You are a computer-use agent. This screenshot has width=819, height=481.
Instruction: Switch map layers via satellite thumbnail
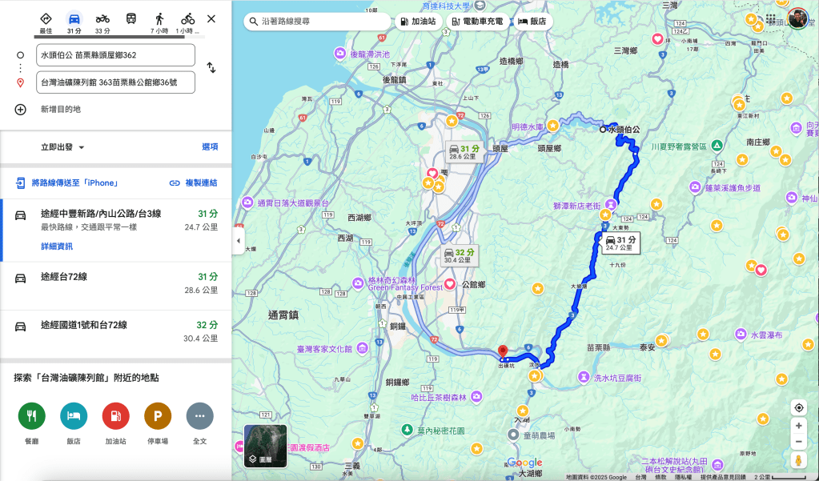point(265,445)
